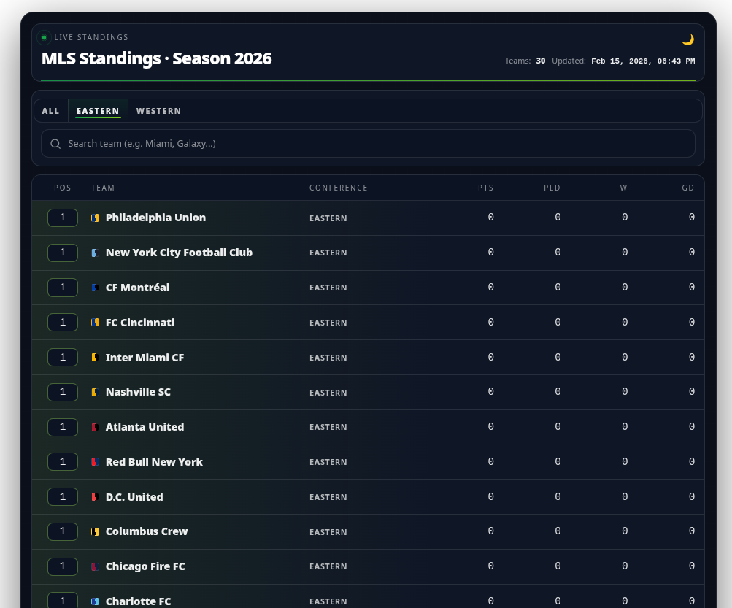This screenshot has width=732, height=608.
Task: Click the Atlanta United crest icon
Action: [x=95, y=427]
